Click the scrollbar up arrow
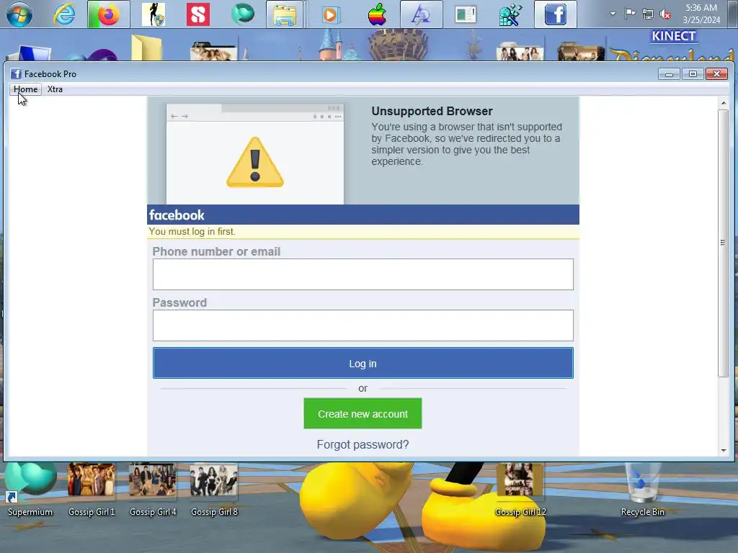 (724, 103)
